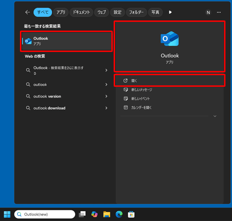Open the Windows Start button
The width and height of the screenshot is (232, 221).
click(7, 214)
